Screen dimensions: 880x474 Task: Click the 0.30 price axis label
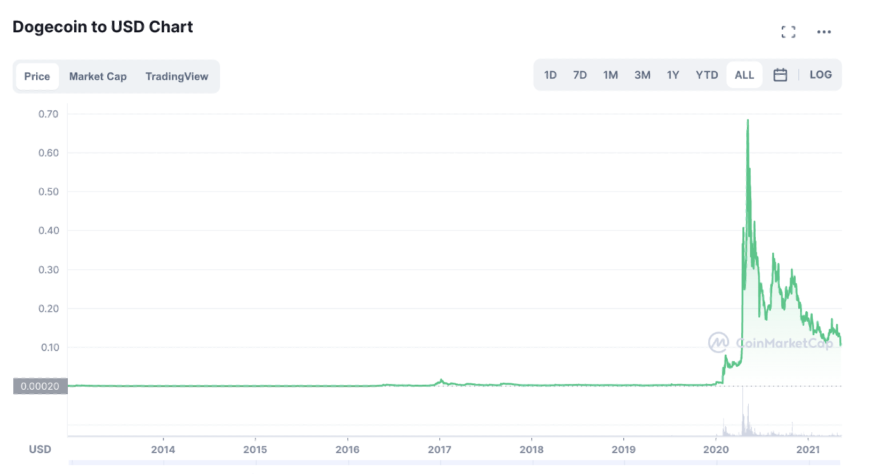[49, 269]
